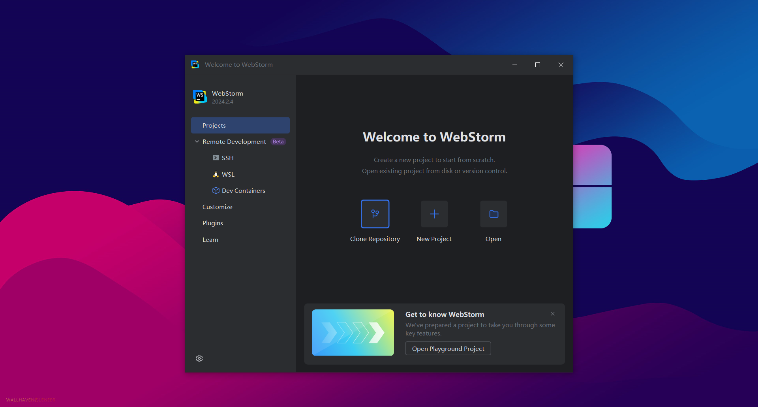Maximize the Welcome to WebStorm window
Screen dimensions: 758x407
click(x=538, y=64)
